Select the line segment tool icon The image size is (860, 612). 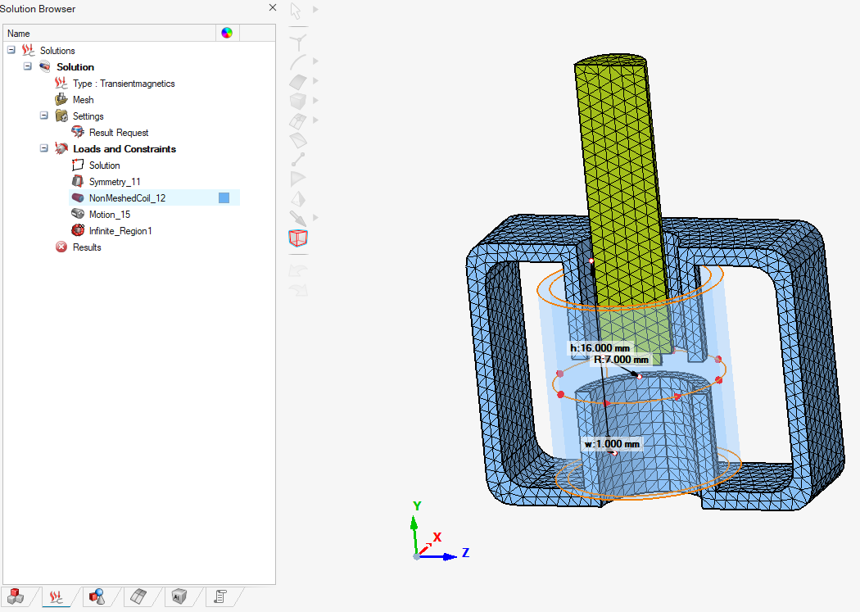point(298,160)
